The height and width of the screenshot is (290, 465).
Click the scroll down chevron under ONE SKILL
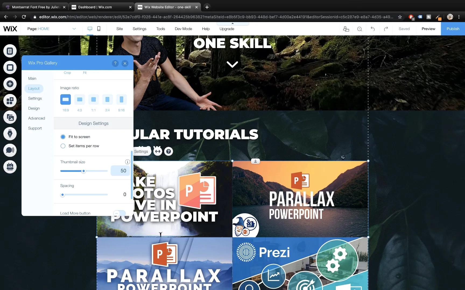click(x=232, y=64)
